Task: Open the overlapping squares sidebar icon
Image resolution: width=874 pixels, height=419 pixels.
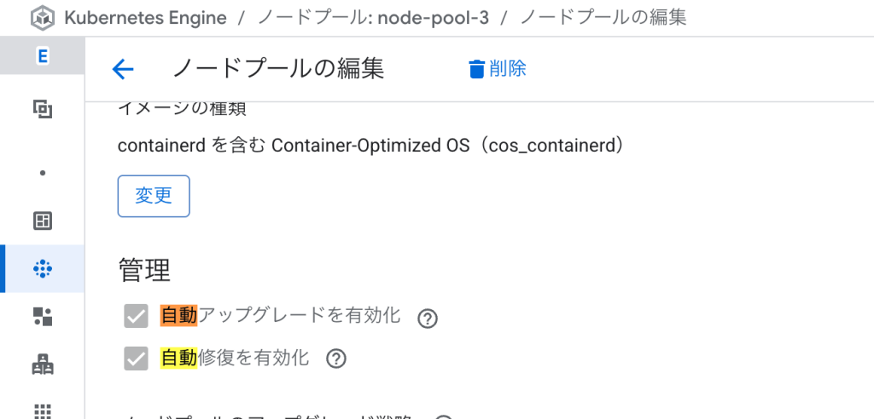Action: 43,108
